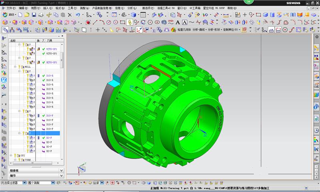Select the rectangle sketch tool

point(122,22)
